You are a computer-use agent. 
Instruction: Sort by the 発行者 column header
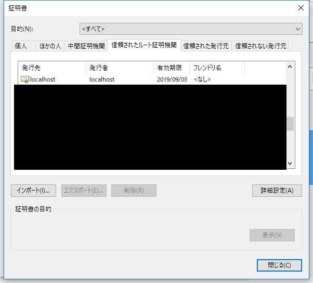(x=120, y=68)
